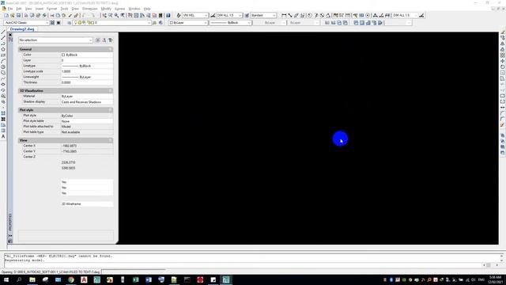This screenshot has height=285, width=506.
Task: Click the Plot style table None value
Action: pyautogui.click(x=86, y=121)
